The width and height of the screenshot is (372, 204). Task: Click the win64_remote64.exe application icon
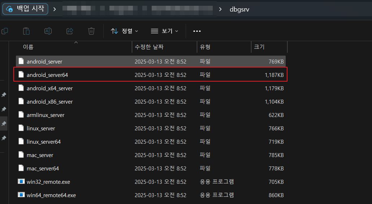click(x=21, y=195)
